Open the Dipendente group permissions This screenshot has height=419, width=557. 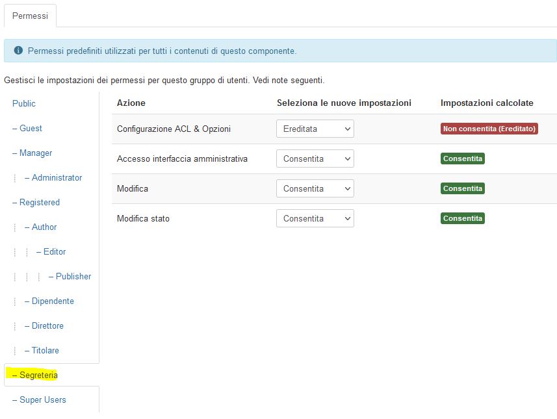pyautogui.click(x=49, y=301)
